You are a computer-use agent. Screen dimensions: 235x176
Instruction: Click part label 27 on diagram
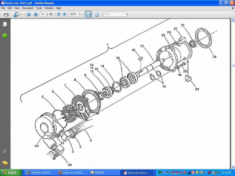pyautogui.click(x=176, y=29)
